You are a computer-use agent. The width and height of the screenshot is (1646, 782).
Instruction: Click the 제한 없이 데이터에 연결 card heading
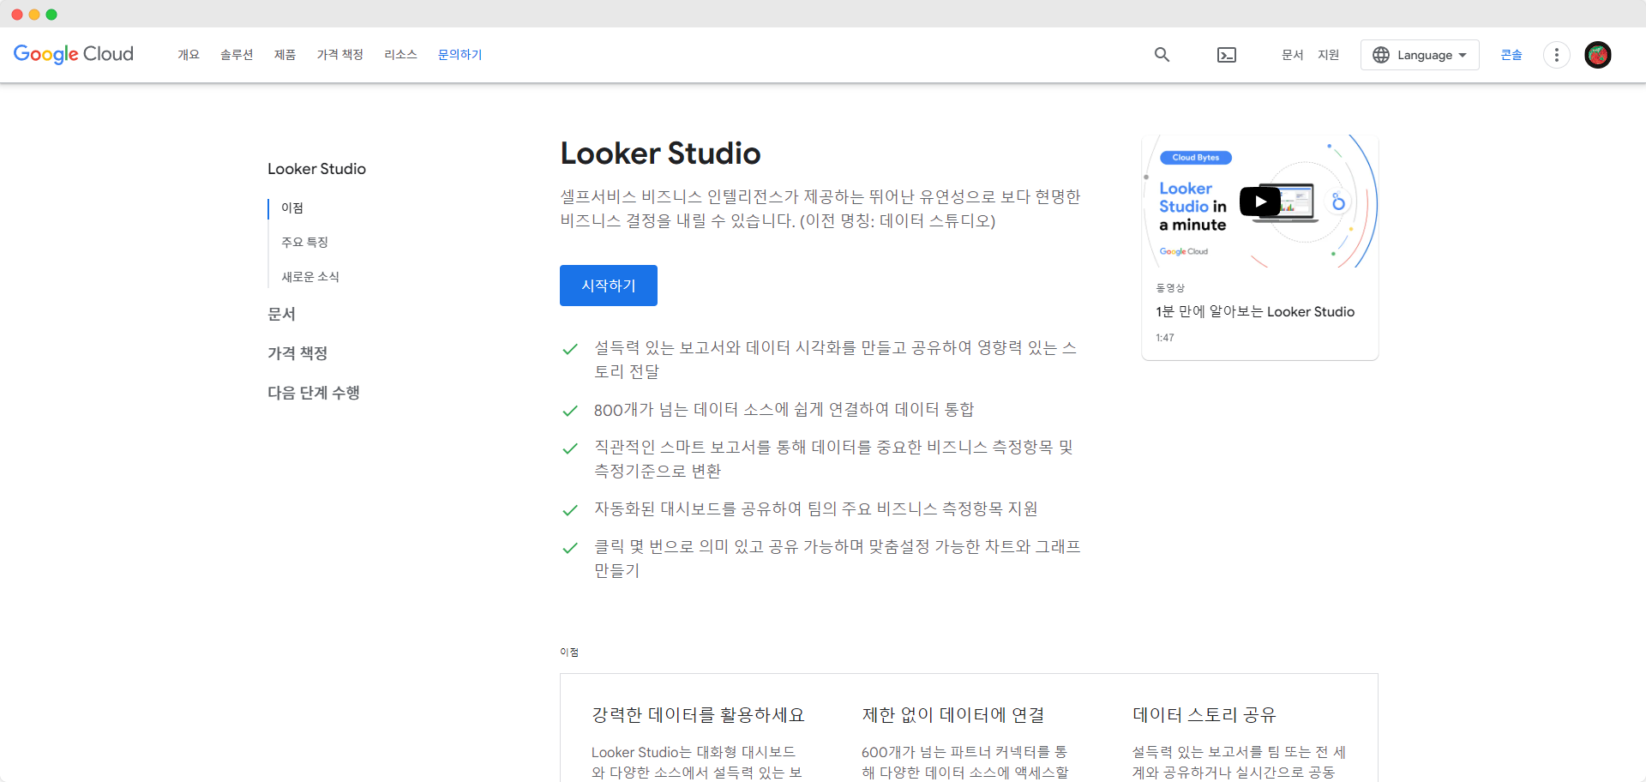click(x=953, y=715)
